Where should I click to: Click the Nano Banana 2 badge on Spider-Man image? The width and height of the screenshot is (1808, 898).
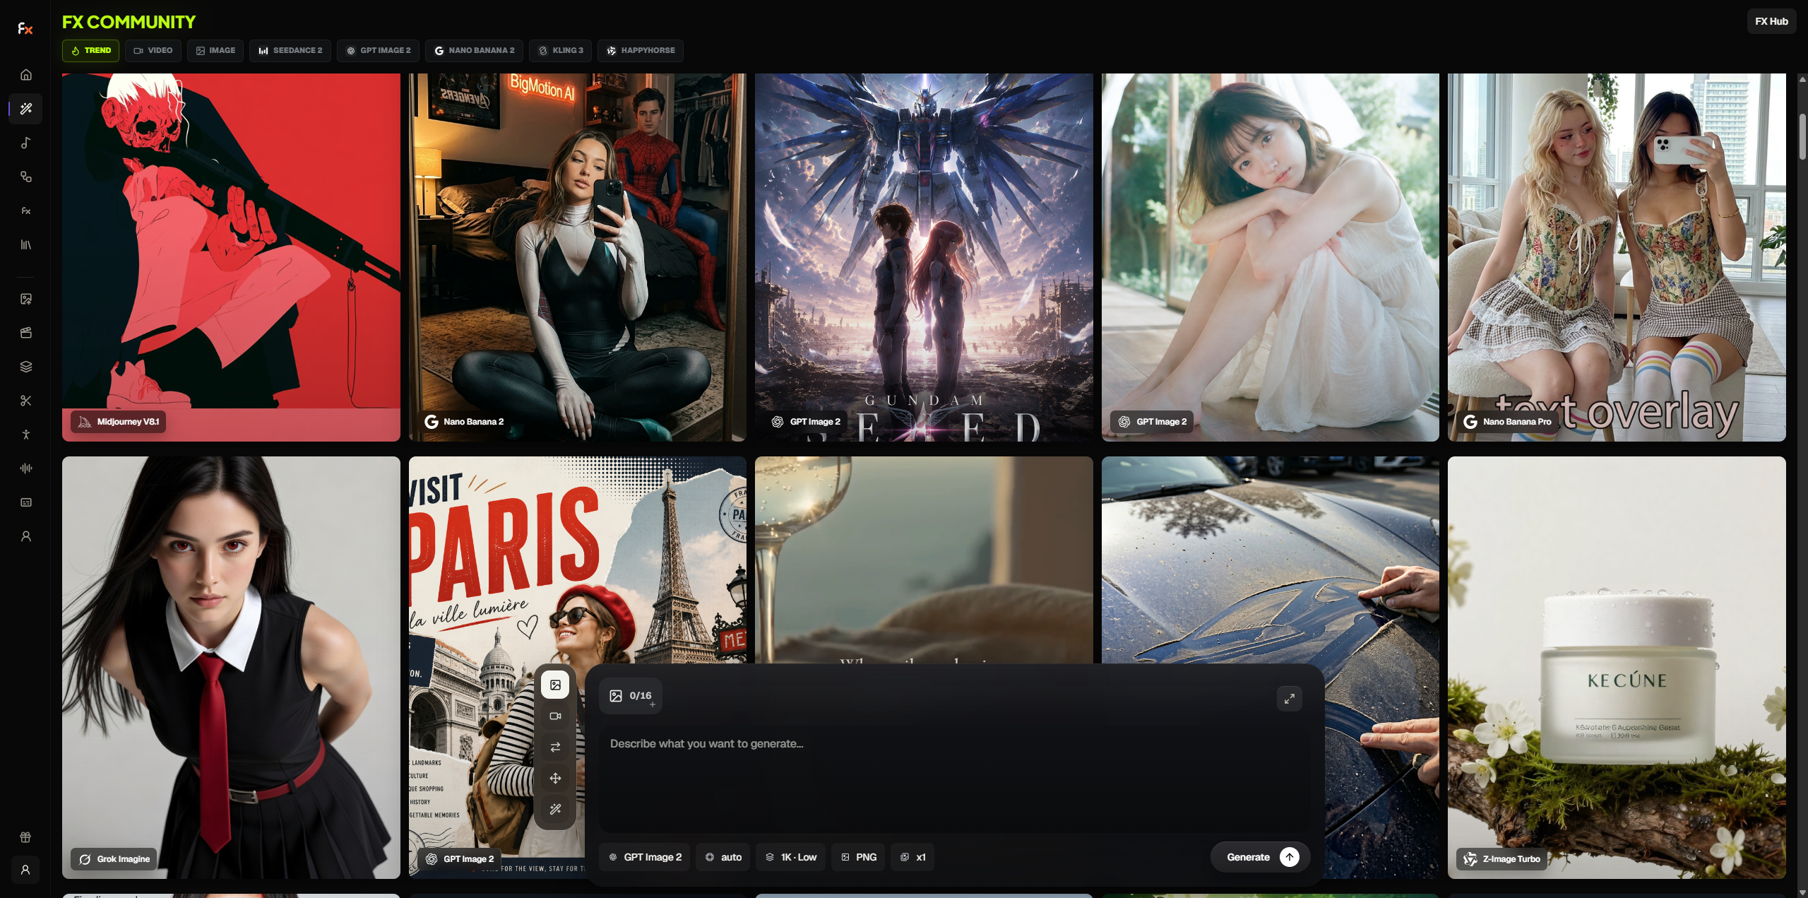[464, 422]
